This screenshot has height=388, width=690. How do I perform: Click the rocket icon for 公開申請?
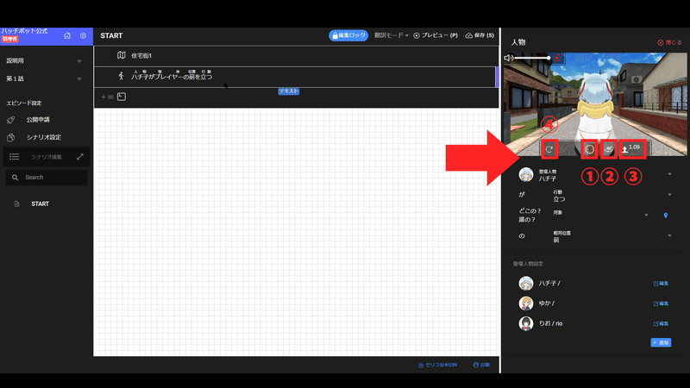tap(11, 120)
